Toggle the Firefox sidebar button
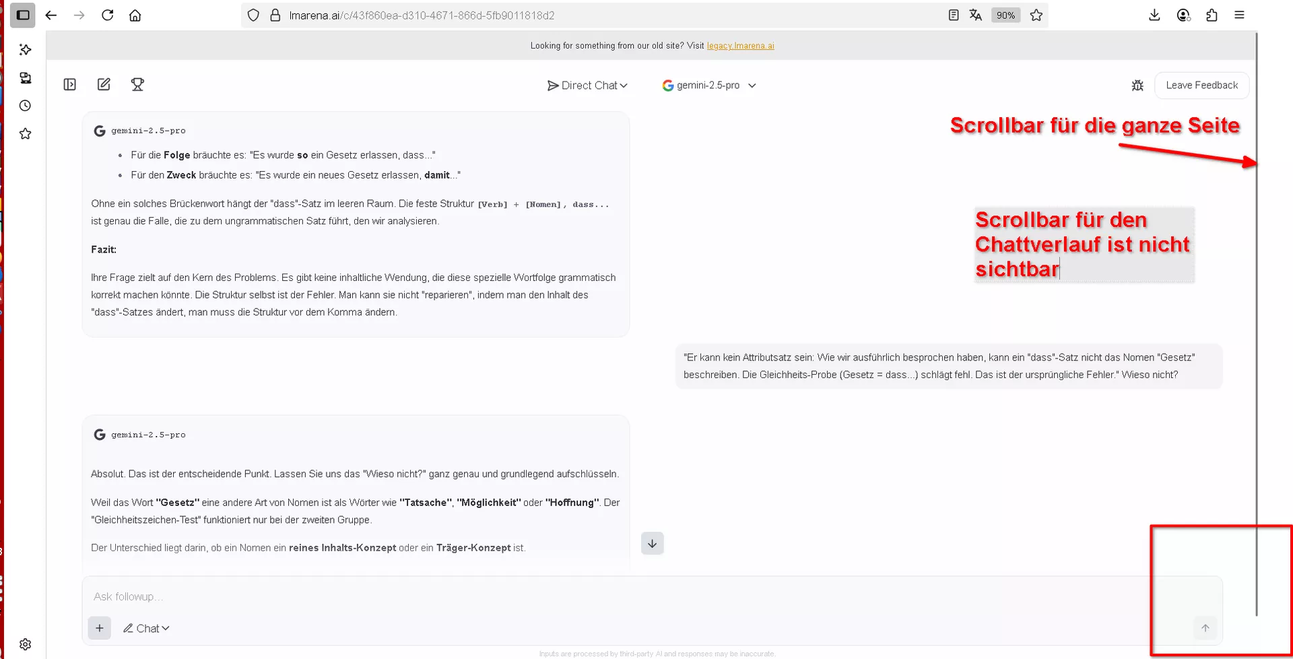 click(x=22, y=15)
